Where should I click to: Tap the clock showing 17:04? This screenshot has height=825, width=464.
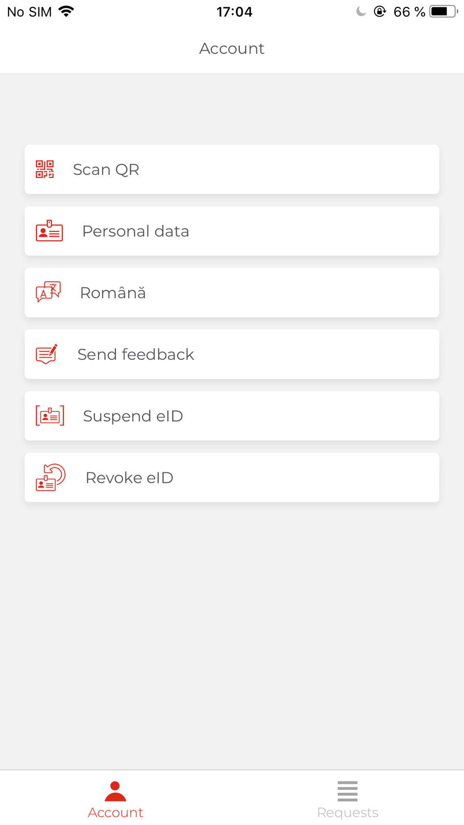coord(234,12)
